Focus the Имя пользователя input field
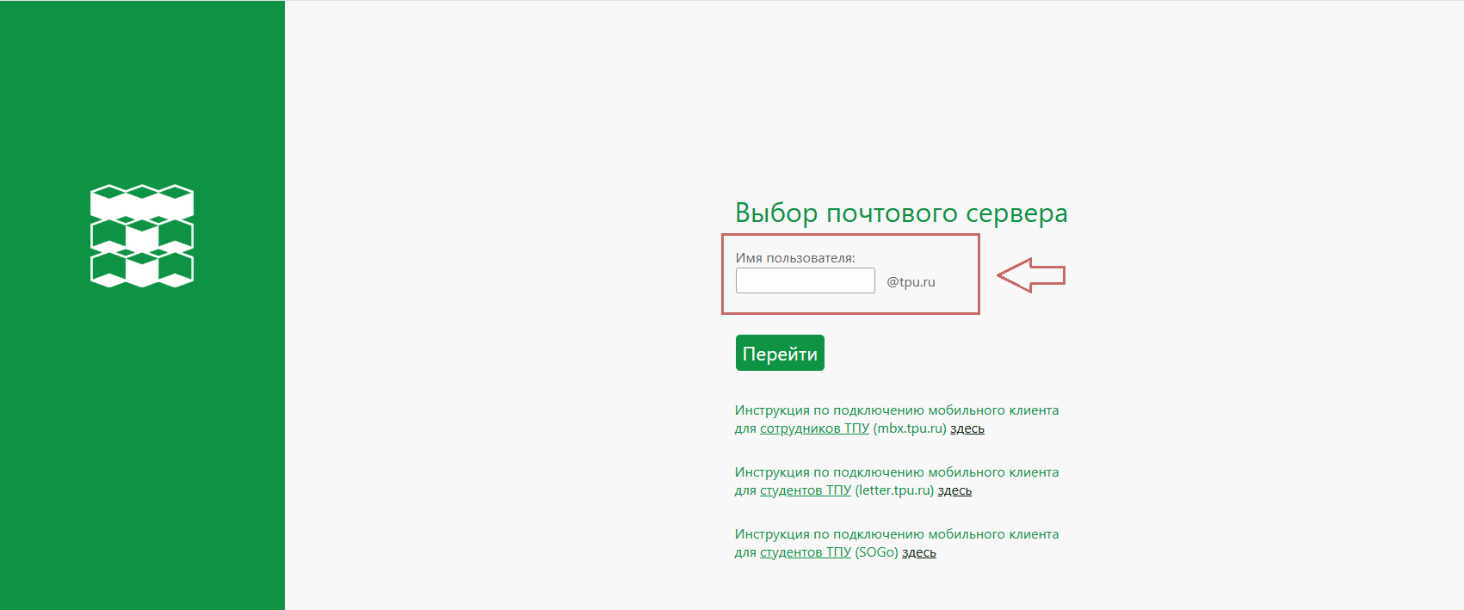Screen dimensions: 1464x610 [x=806, y=280]
